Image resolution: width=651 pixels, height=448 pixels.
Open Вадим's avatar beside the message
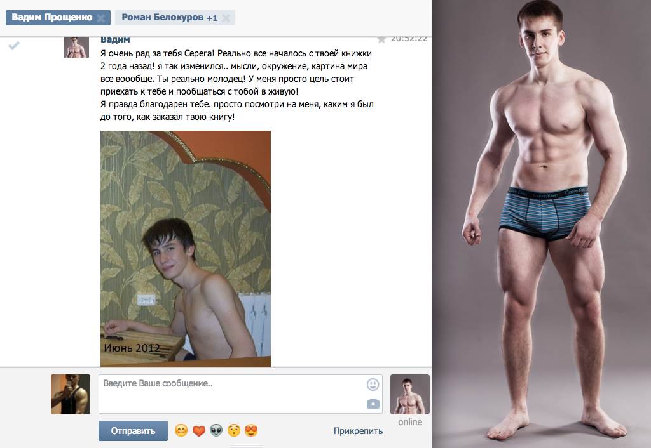(x=76, y=47)
